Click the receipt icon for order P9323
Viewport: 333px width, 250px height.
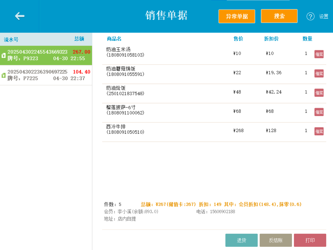[3, 55]
